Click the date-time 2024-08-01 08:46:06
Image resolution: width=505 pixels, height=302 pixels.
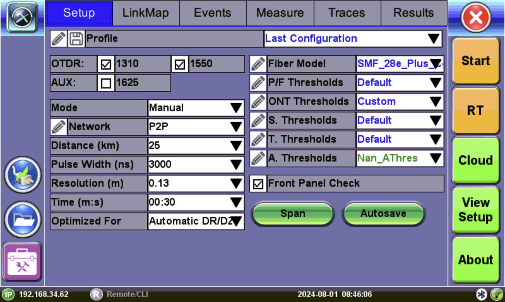[335, 294]
